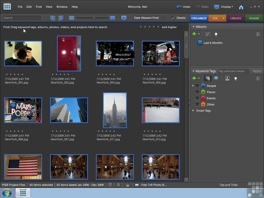This screenshot has height=198, width=264.
Task: Open keyword tag cloud view
Action: point(216,78)
